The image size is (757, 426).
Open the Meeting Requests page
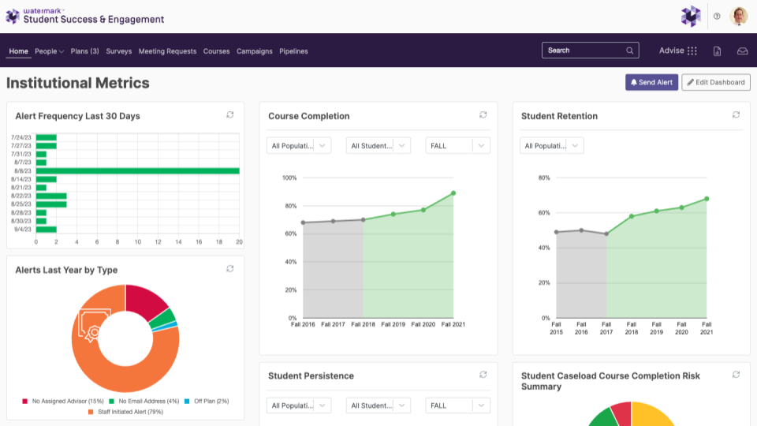point(167,51)
